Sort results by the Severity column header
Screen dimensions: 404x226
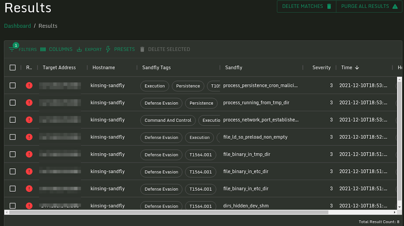(322, 67)
